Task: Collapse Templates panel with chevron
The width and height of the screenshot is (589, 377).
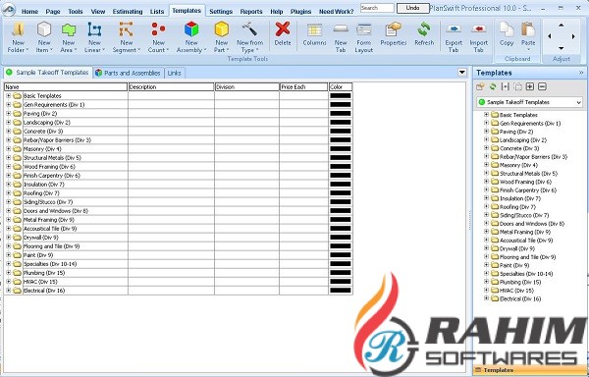Action: click(x=581, y=73)
